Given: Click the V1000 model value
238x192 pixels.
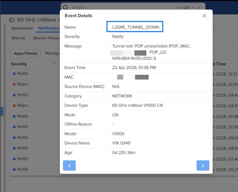Looking at the screenshot, I should 118,134.
